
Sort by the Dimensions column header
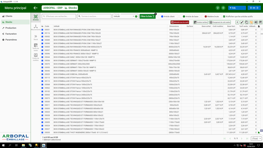click(x=174, y=26)
